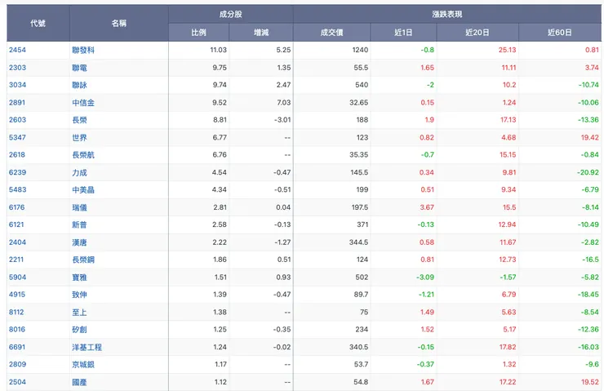604x391 pixels.
Task: Sort by the 近1日 column header
Action: tap(403, 33)
